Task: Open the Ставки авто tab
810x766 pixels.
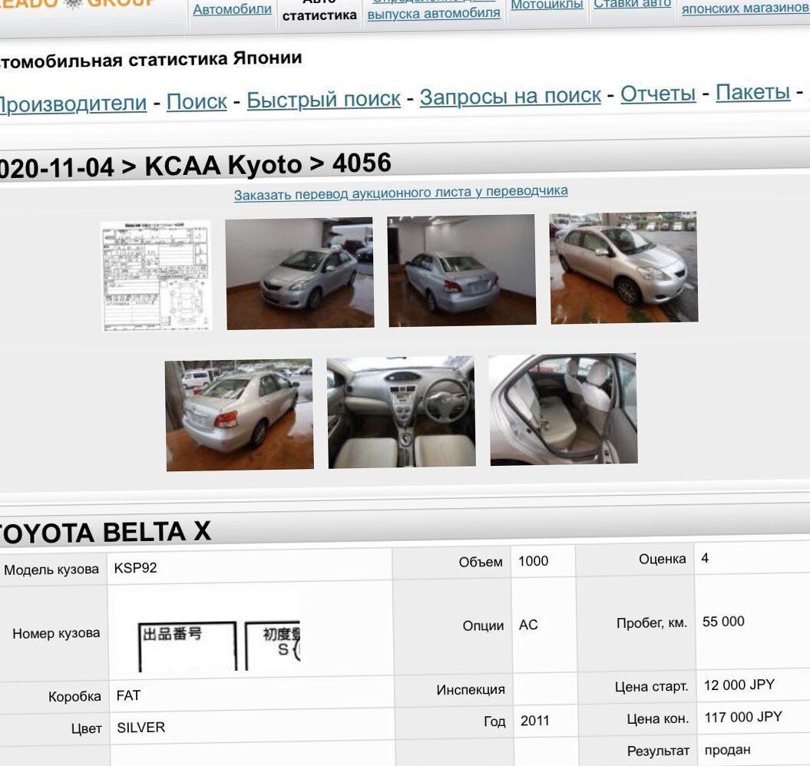Action: point(633,5)
